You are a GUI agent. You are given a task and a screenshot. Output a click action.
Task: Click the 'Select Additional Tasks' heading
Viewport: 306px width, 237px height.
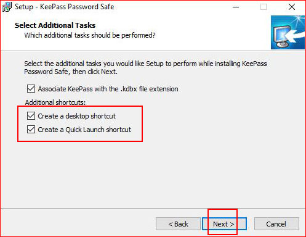tap(55, 25)
